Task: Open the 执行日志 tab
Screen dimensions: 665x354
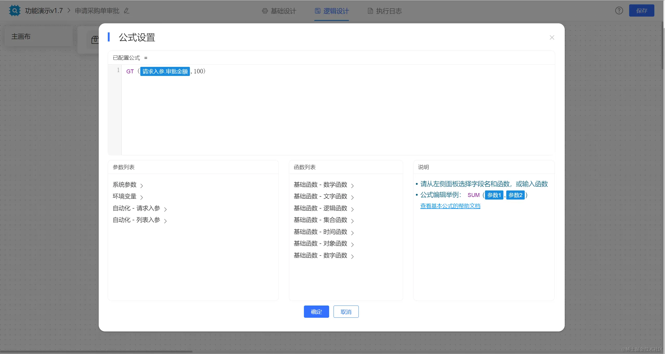Action: pos(385,11)
